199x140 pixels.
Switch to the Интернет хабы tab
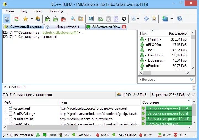coord(67,27)
